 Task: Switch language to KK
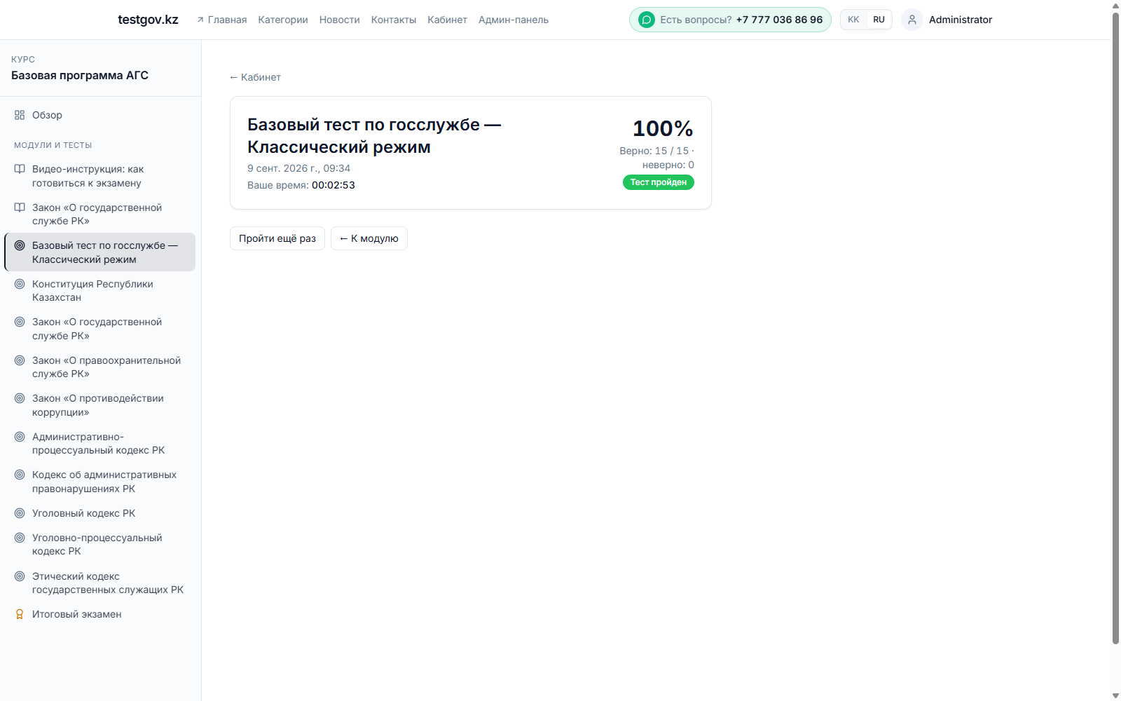[x=853, y=20]
